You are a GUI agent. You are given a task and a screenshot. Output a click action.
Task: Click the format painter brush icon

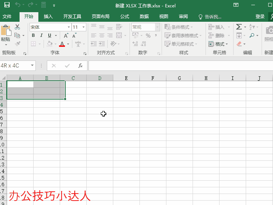17,44
